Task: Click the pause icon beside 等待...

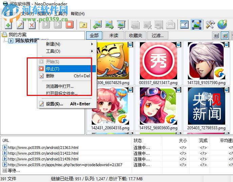Action: point(5,170)
